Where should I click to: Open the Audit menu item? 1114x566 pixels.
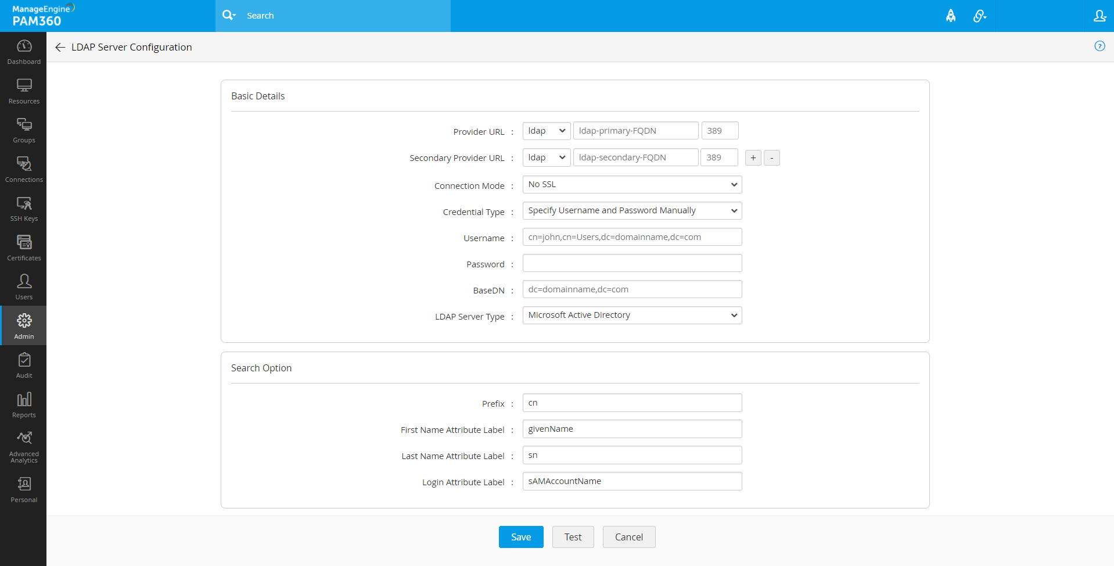(24, 366)
